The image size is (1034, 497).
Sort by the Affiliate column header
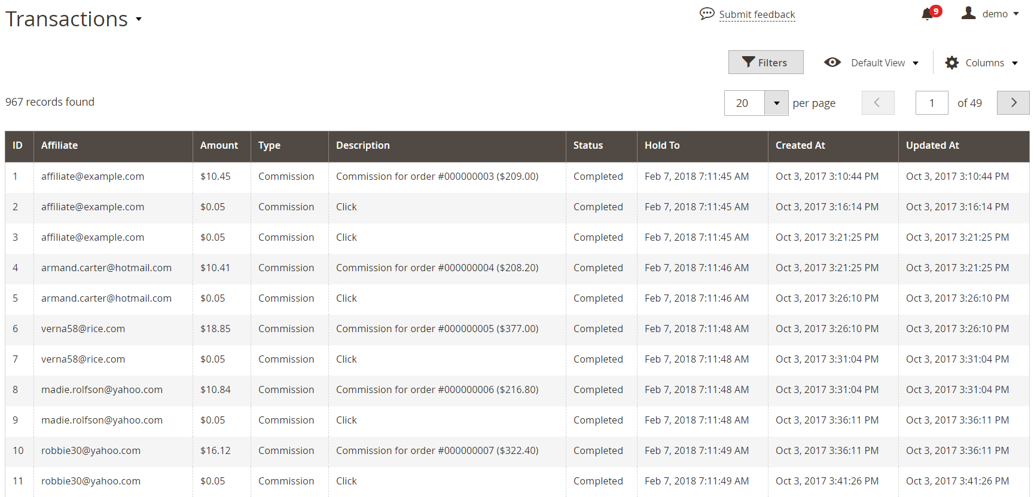pos(113,146)
